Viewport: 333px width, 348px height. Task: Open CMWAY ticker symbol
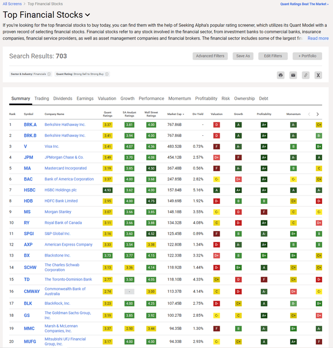pyautogui.click(x=32, y=291)
